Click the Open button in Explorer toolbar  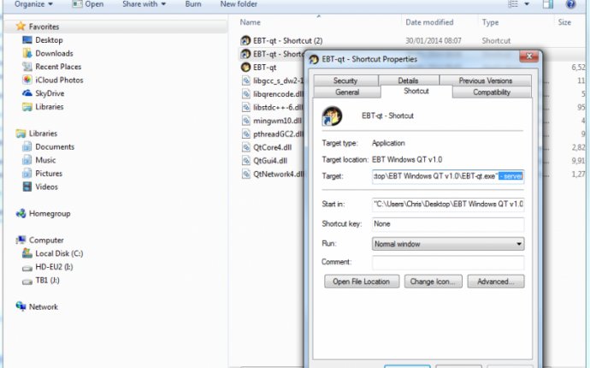[x=88, y=4]
